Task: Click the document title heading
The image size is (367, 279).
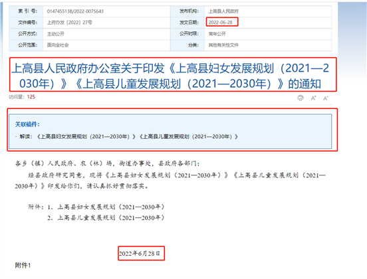Action: coord(170,76)
